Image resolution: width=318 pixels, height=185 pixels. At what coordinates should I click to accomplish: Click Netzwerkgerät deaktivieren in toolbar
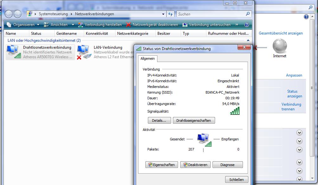tap(152, 25)
